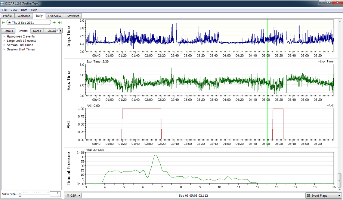This screenshot has height=200, width=343.
Task: Open the View menu
Action: (14, 10)
